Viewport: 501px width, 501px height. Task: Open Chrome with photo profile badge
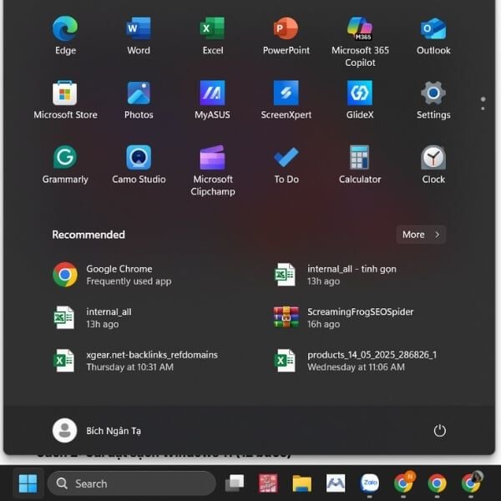pyautogui.click(x=471, y=483)
